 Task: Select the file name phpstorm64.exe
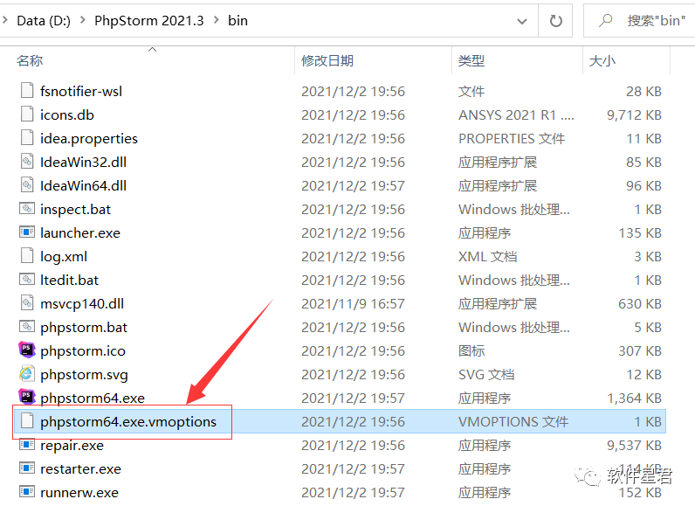pos(93,399)
